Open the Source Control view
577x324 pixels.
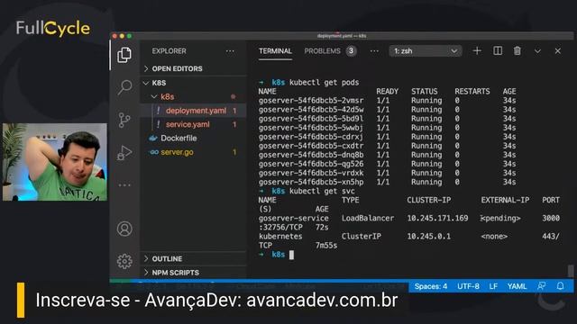click(124, 120)
